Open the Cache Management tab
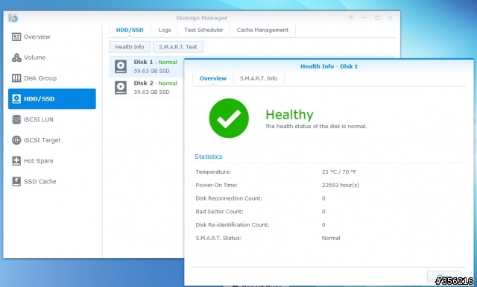477x287 pixels. pyautogui.click(x=262, y=30)
